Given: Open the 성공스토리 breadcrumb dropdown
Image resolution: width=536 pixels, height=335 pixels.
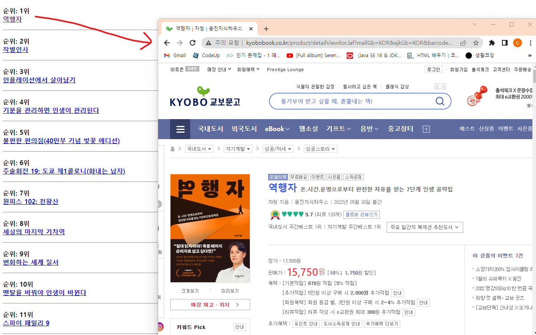Looking at the screenshot, I should pyautogui.click(x=320, y=149).
